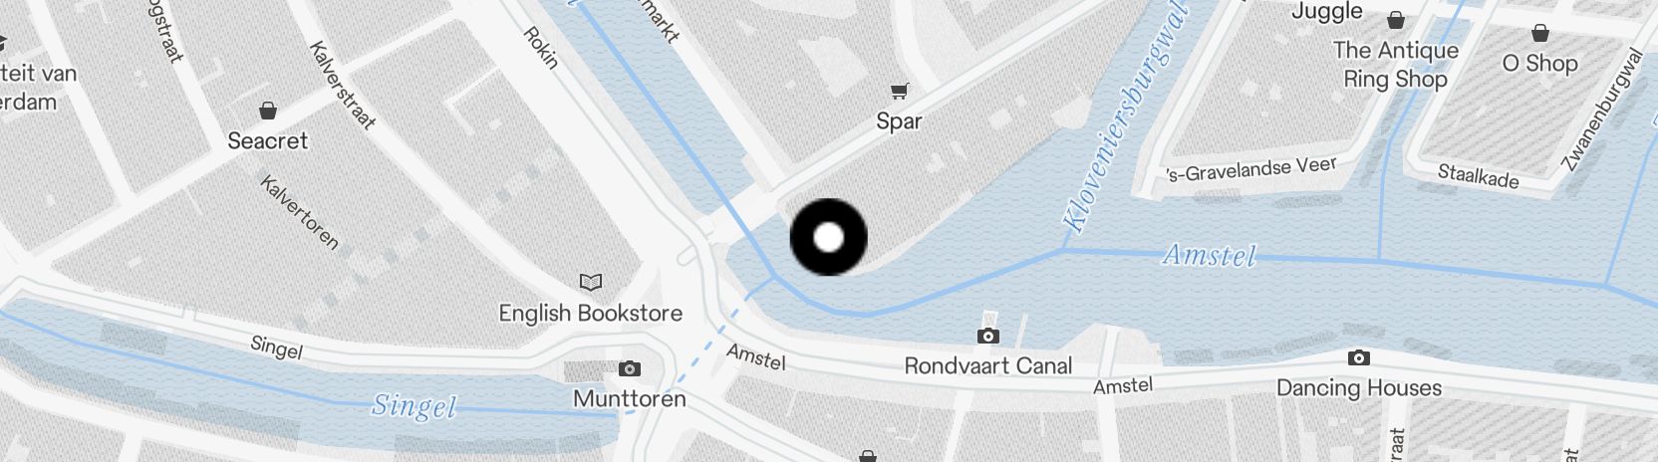
Task: Select the Spar shopping cart icon
Action: 899,92
